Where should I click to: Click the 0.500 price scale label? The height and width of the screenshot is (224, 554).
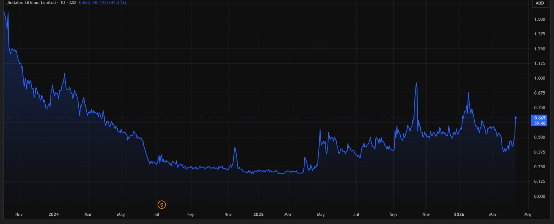pos(539,137)
